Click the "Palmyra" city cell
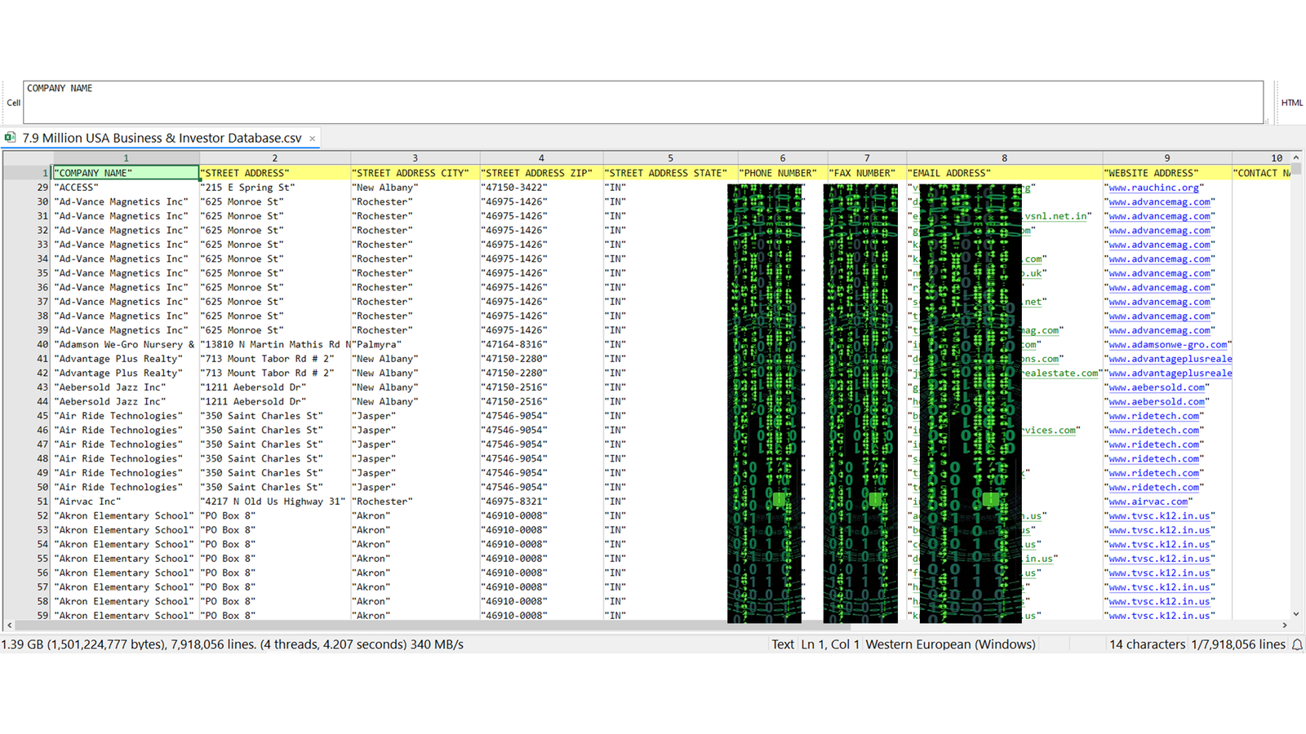 coord(415,345)
